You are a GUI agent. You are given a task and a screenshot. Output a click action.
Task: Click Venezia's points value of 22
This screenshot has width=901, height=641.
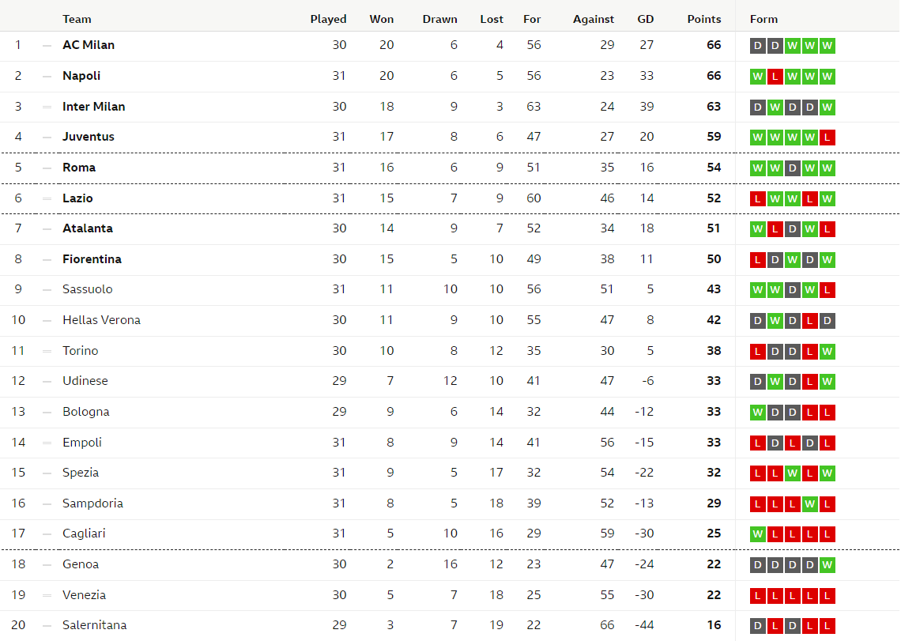click(x=714, y=595)
